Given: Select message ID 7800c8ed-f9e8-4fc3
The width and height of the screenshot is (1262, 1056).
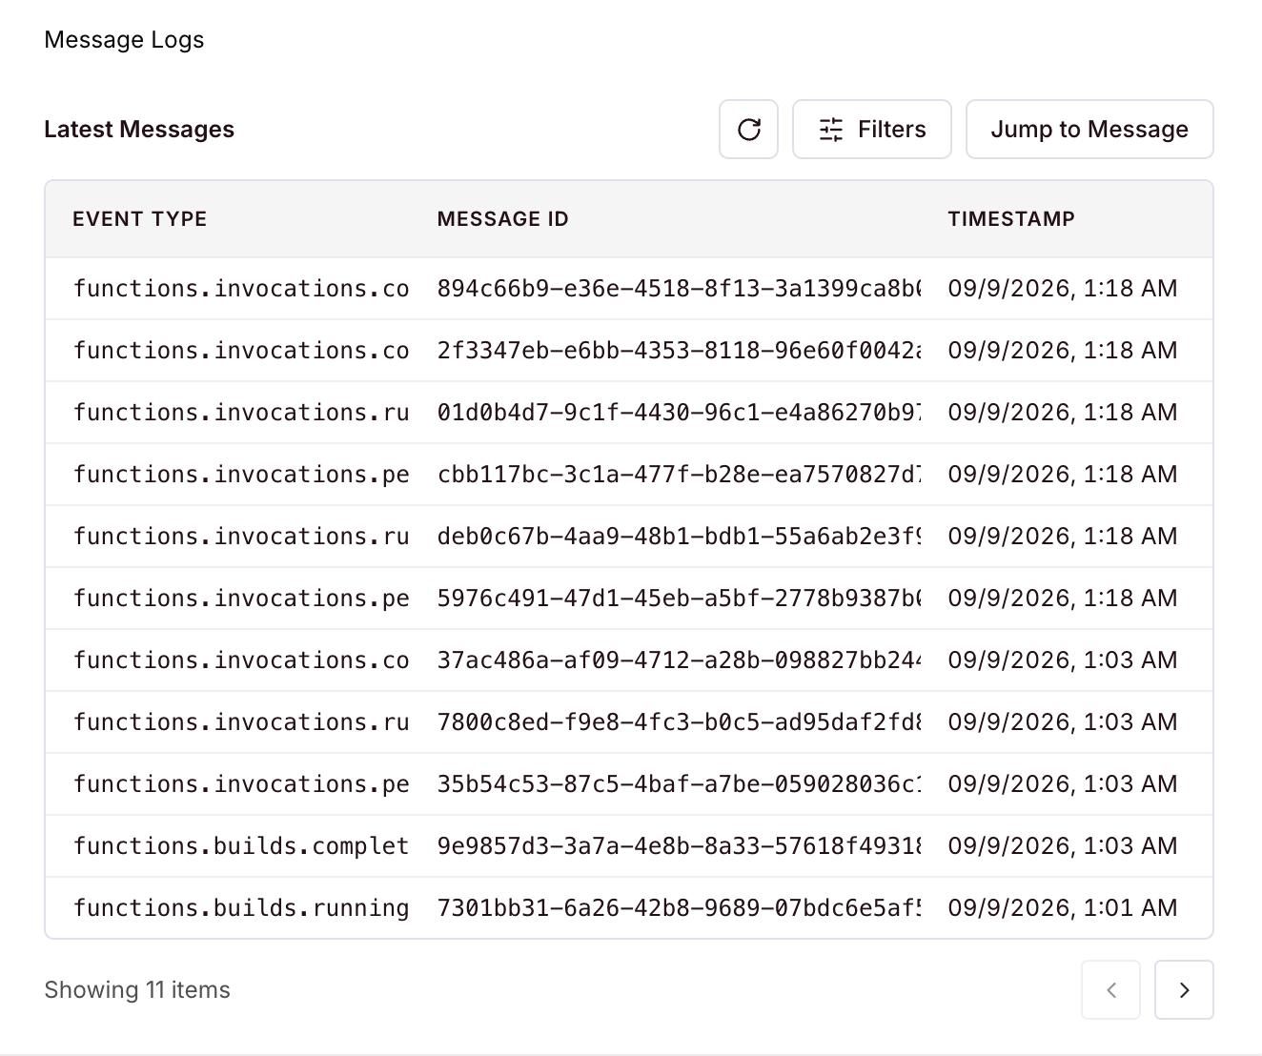Looking at the screenshot, I should coord(680,721).
